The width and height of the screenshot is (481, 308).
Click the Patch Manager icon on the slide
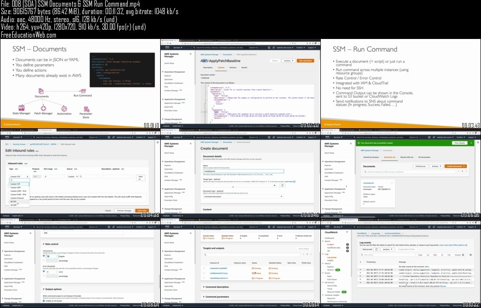(43, 108)
